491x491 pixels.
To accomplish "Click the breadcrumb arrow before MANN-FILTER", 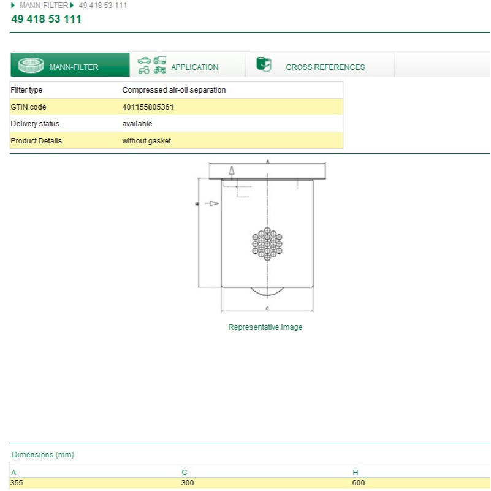I will coord(13,6).
